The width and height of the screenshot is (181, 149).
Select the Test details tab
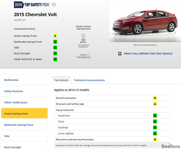61,80
